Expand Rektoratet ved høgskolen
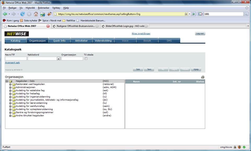This screenshot has height=151, width=251. point(10,84)
